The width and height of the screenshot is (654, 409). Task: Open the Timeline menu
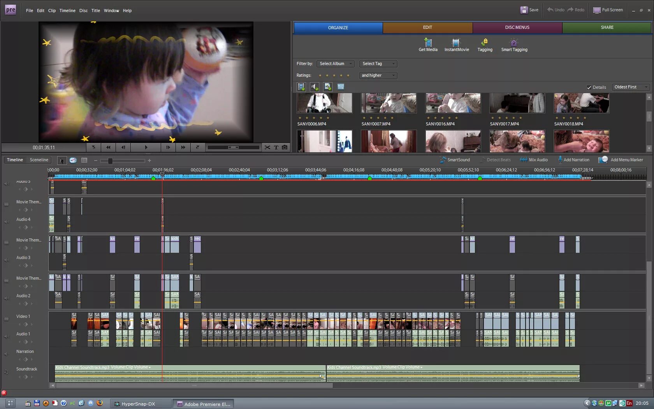(x=67, y=11)
